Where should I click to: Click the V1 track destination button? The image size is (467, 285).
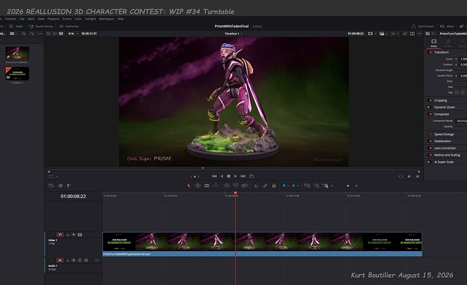pos(60,235)
